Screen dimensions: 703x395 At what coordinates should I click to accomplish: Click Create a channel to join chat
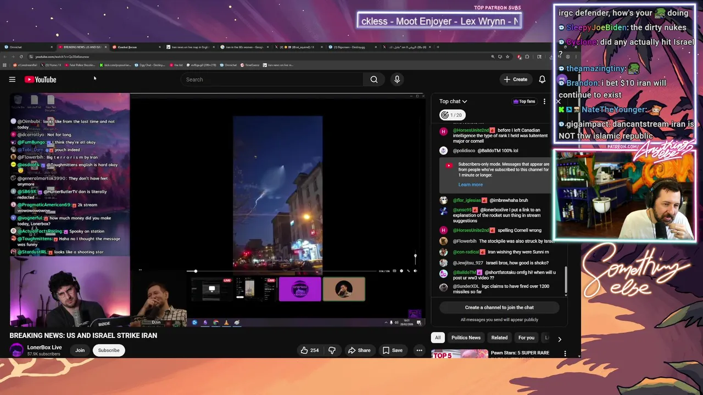[x=499, y=307]
